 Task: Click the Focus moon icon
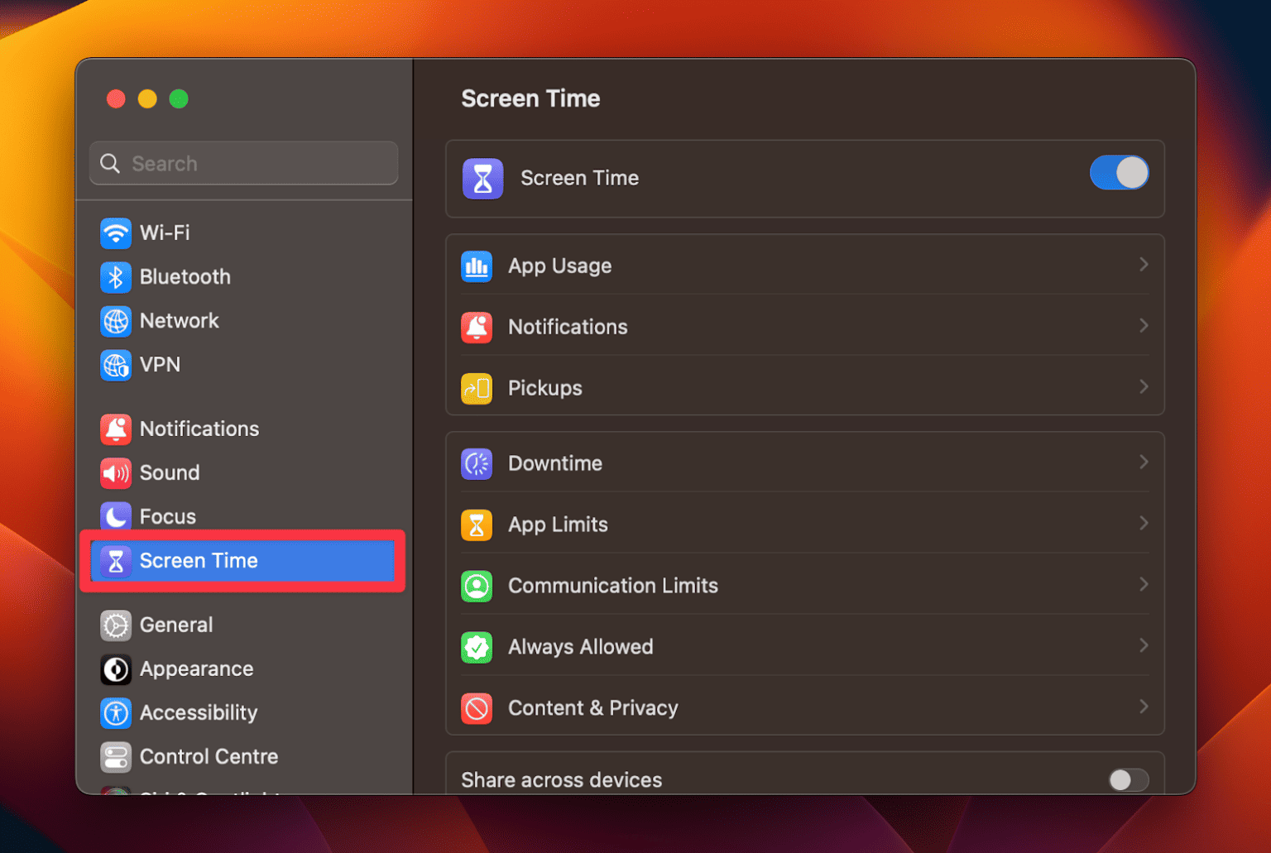tap(116, 515)
